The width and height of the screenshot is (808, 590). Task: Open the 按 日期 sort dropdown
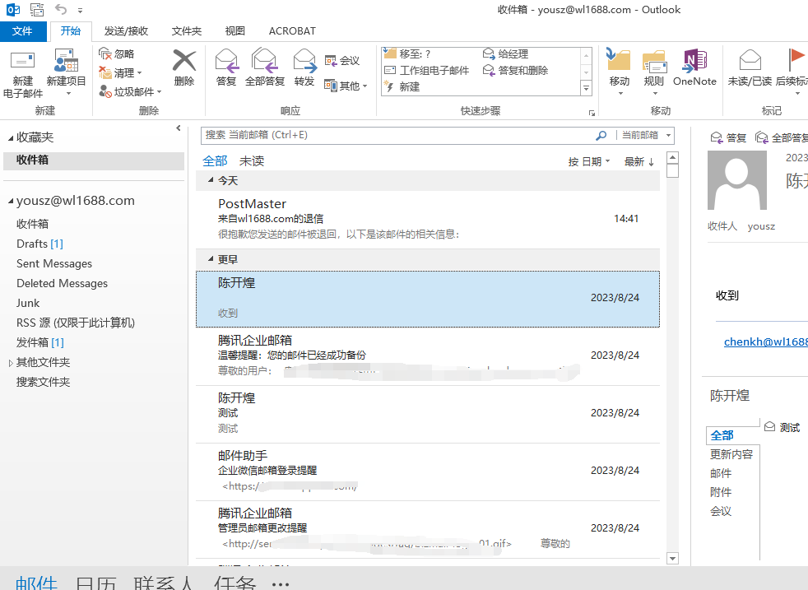589,162
